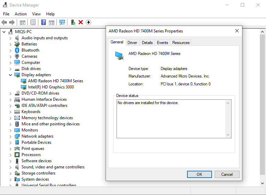The width and height of the screenshot is (266, 195).
Task: Expand the IDE ATA/ATAPI controllers category
Action: click(x=10, y=106)
